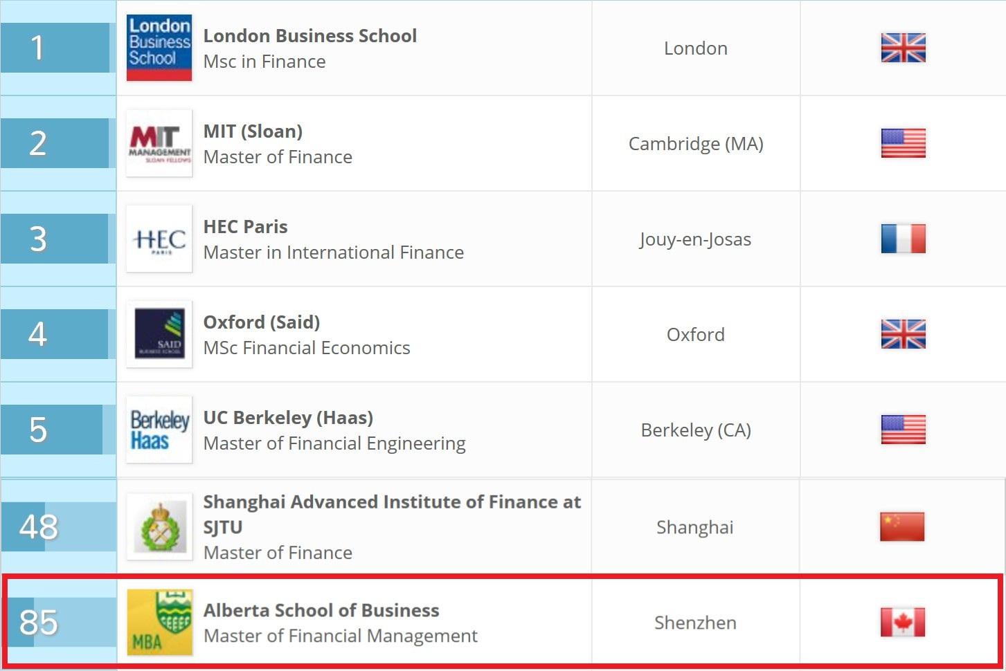Select Master of Financial Engineering program
The image size is (1006, 671).
334,443
